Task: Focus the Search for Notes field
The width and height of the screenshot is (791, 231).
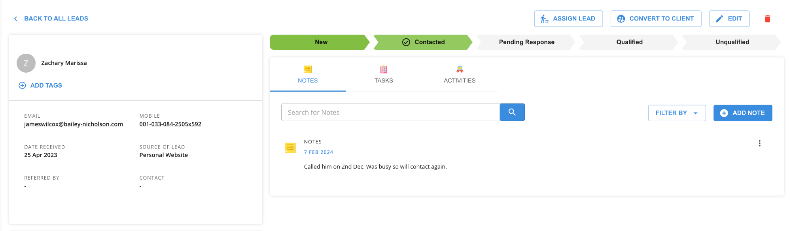Action: (x=390, y=113)
